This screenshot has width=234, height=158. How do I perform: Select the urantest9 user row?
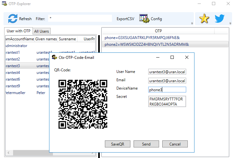pyautogui.click(x=27, y=86)
